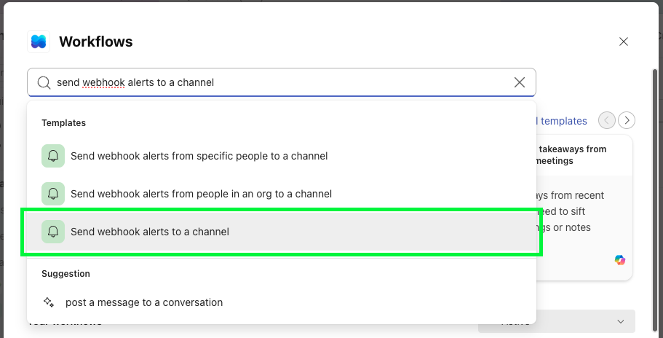Open the all templates link

click(x=562, y=121)
